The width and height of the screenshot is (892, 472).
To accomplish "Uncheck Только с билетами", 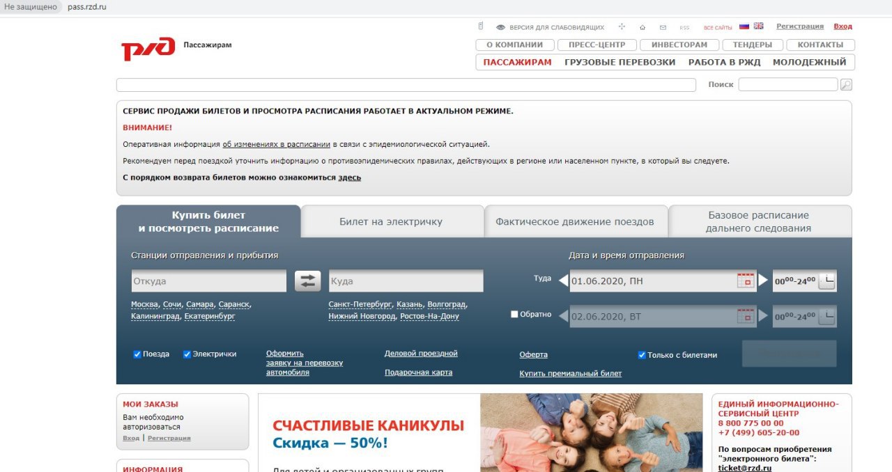I will [642, 355].
